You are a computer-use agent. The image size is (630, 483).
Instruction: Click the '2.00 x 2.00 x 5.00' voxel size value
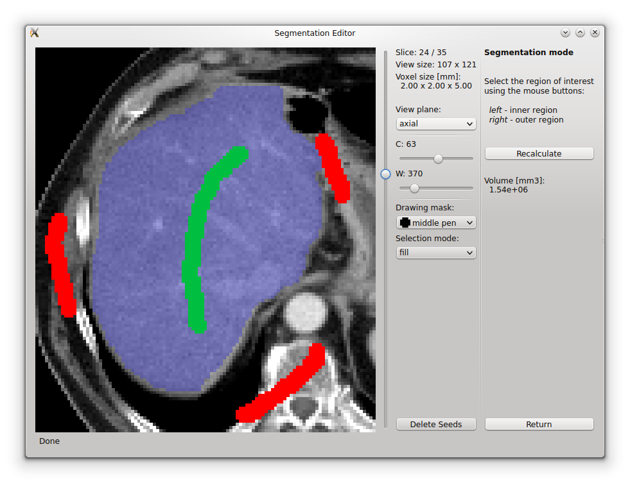click(436, 86)
